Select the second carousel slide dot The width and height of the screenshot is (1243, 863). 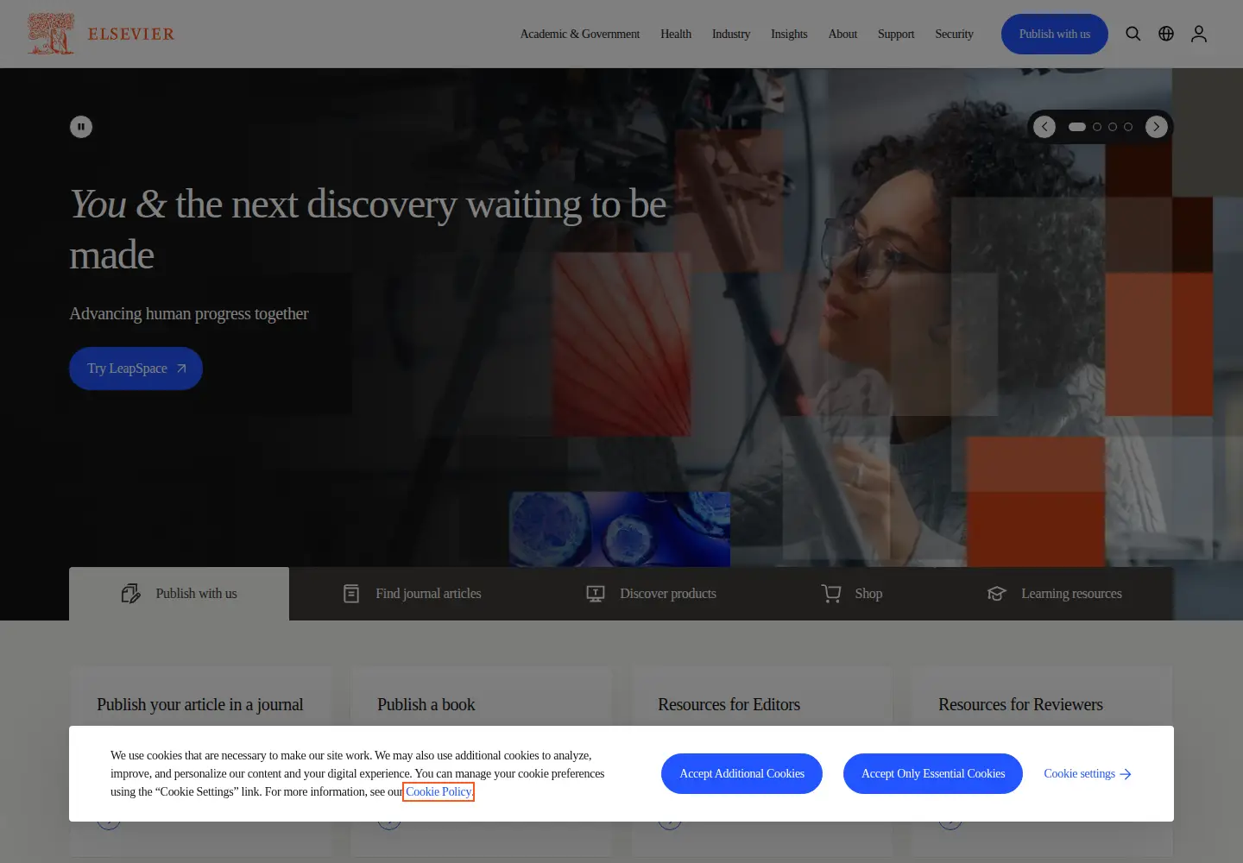click(1097, 127)
